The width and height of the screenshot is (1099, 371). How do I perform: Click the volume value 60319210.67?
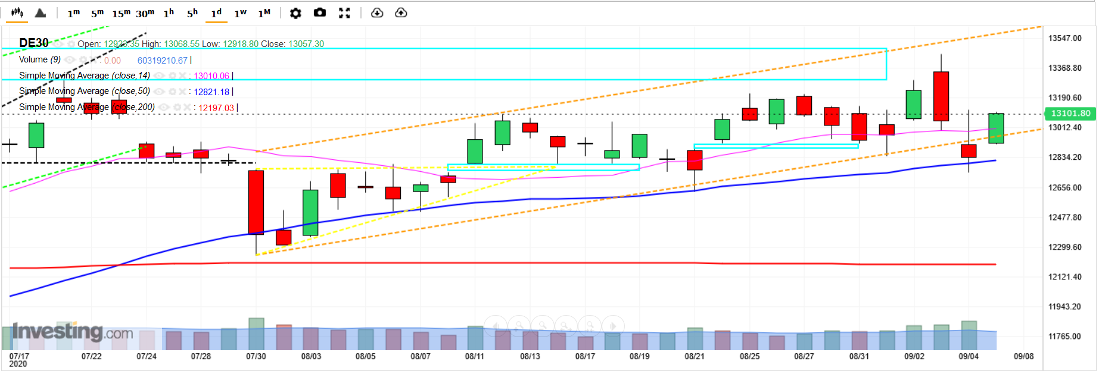(x=163, y=61)
